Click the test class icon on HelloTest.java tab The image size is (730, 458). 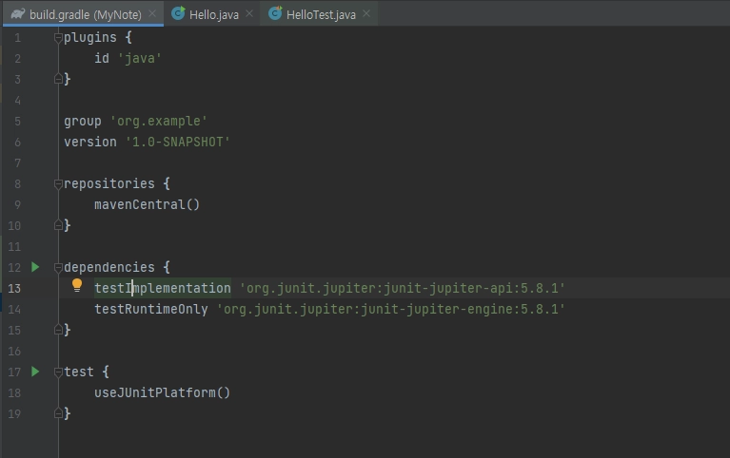[x=275, y=13]
